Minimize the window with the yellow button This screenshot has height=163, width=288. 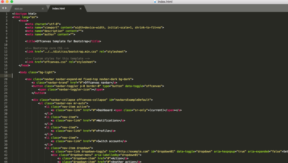pos(7,2)
